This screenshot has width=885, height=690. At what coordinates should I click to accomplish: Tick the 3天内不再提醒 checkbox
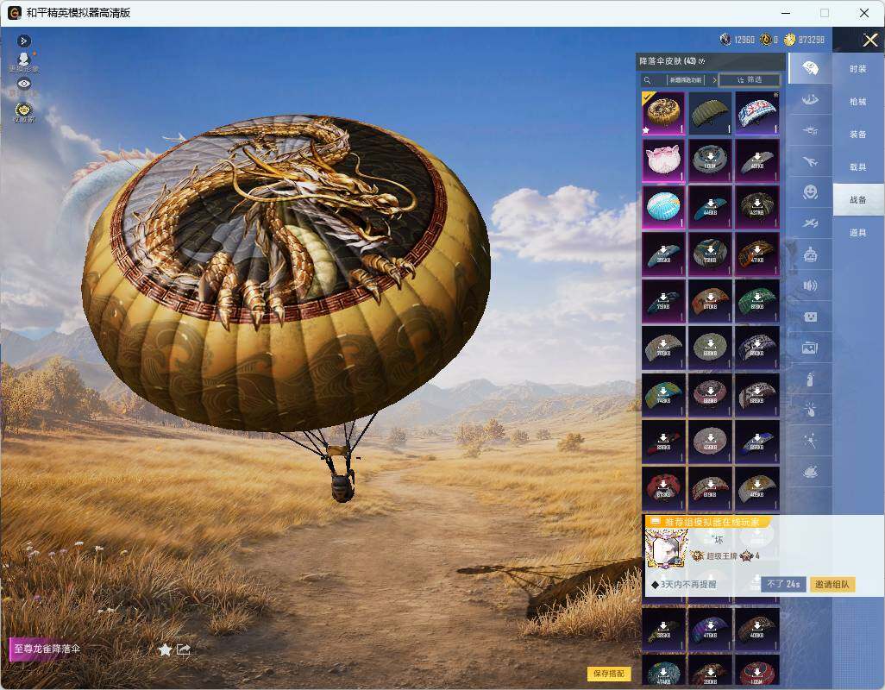(x=655, y=585)
